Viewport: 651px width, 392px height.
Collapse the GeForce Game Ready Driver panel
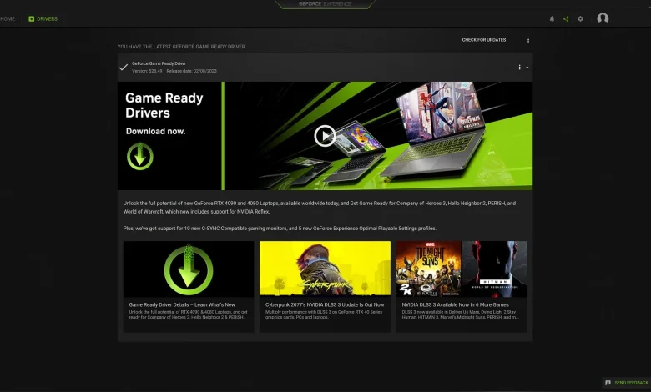[x=527, y=67]
